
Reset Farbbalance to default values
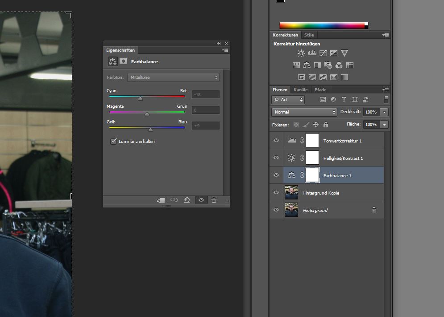pos(187,200)
